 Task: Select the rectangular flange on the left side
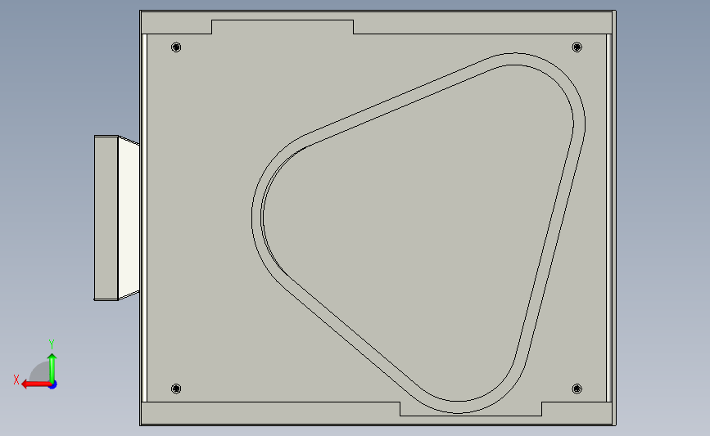click(106, 218)
